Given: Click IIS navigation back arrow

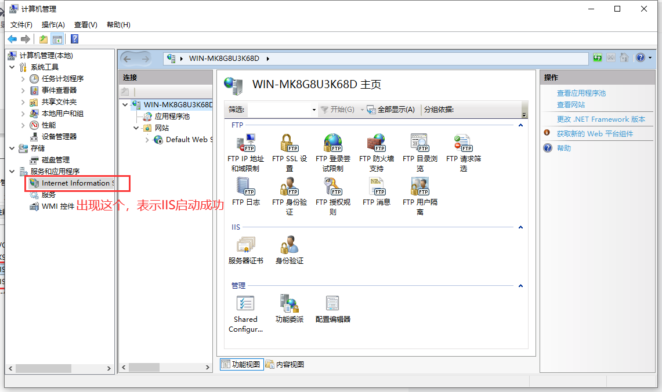Looking at the screenshot, I should coord(127,59).
